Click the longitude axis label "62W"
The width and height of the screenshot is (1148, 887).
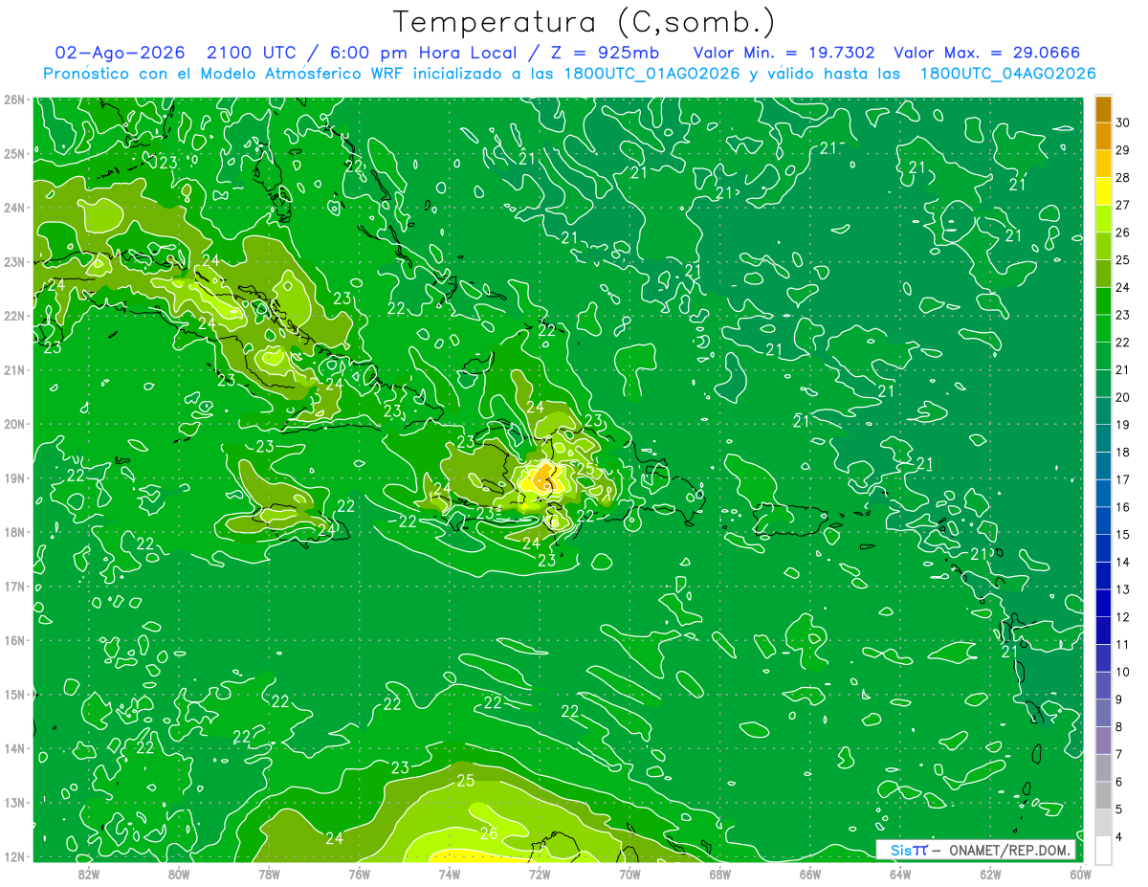coord(990,873)
